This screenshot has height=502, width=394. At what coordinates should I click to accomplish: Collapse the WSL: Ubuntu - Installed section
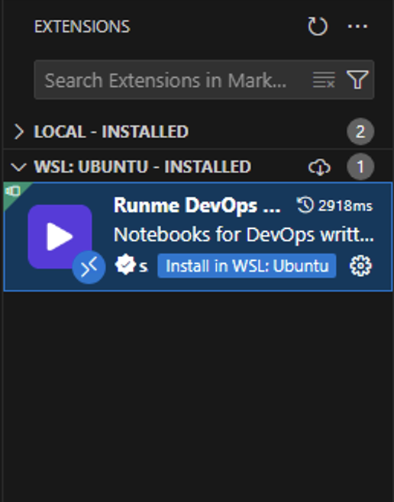18,167
